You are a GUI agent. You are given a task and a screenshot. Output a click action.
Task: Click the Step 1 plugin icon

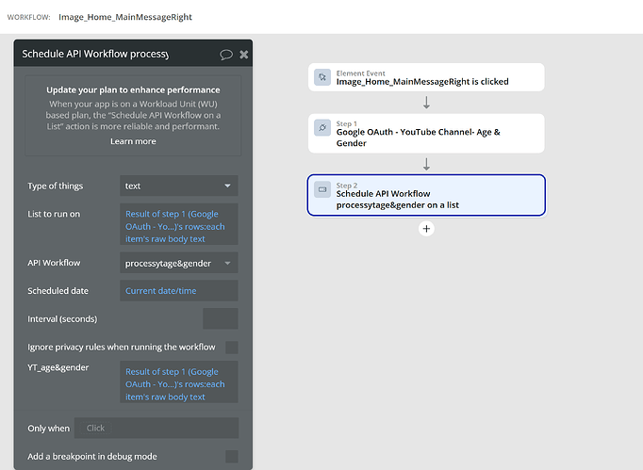click(x=322, y=127)
